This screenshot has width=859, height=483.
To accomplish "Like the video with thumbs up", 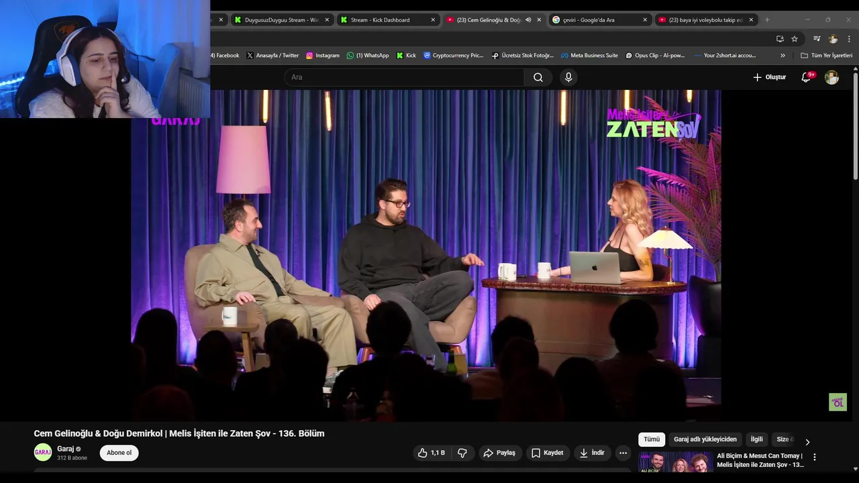I will point(432,453).
